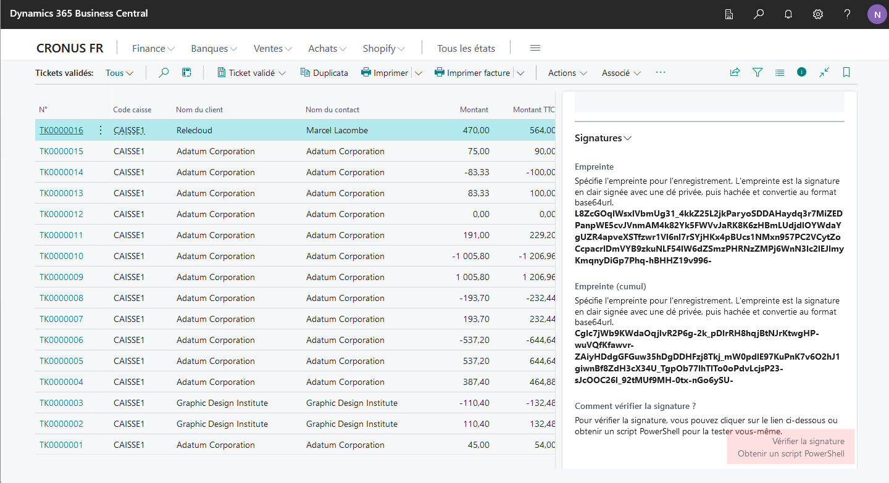Open ticket TK0000015

(61, 151)
